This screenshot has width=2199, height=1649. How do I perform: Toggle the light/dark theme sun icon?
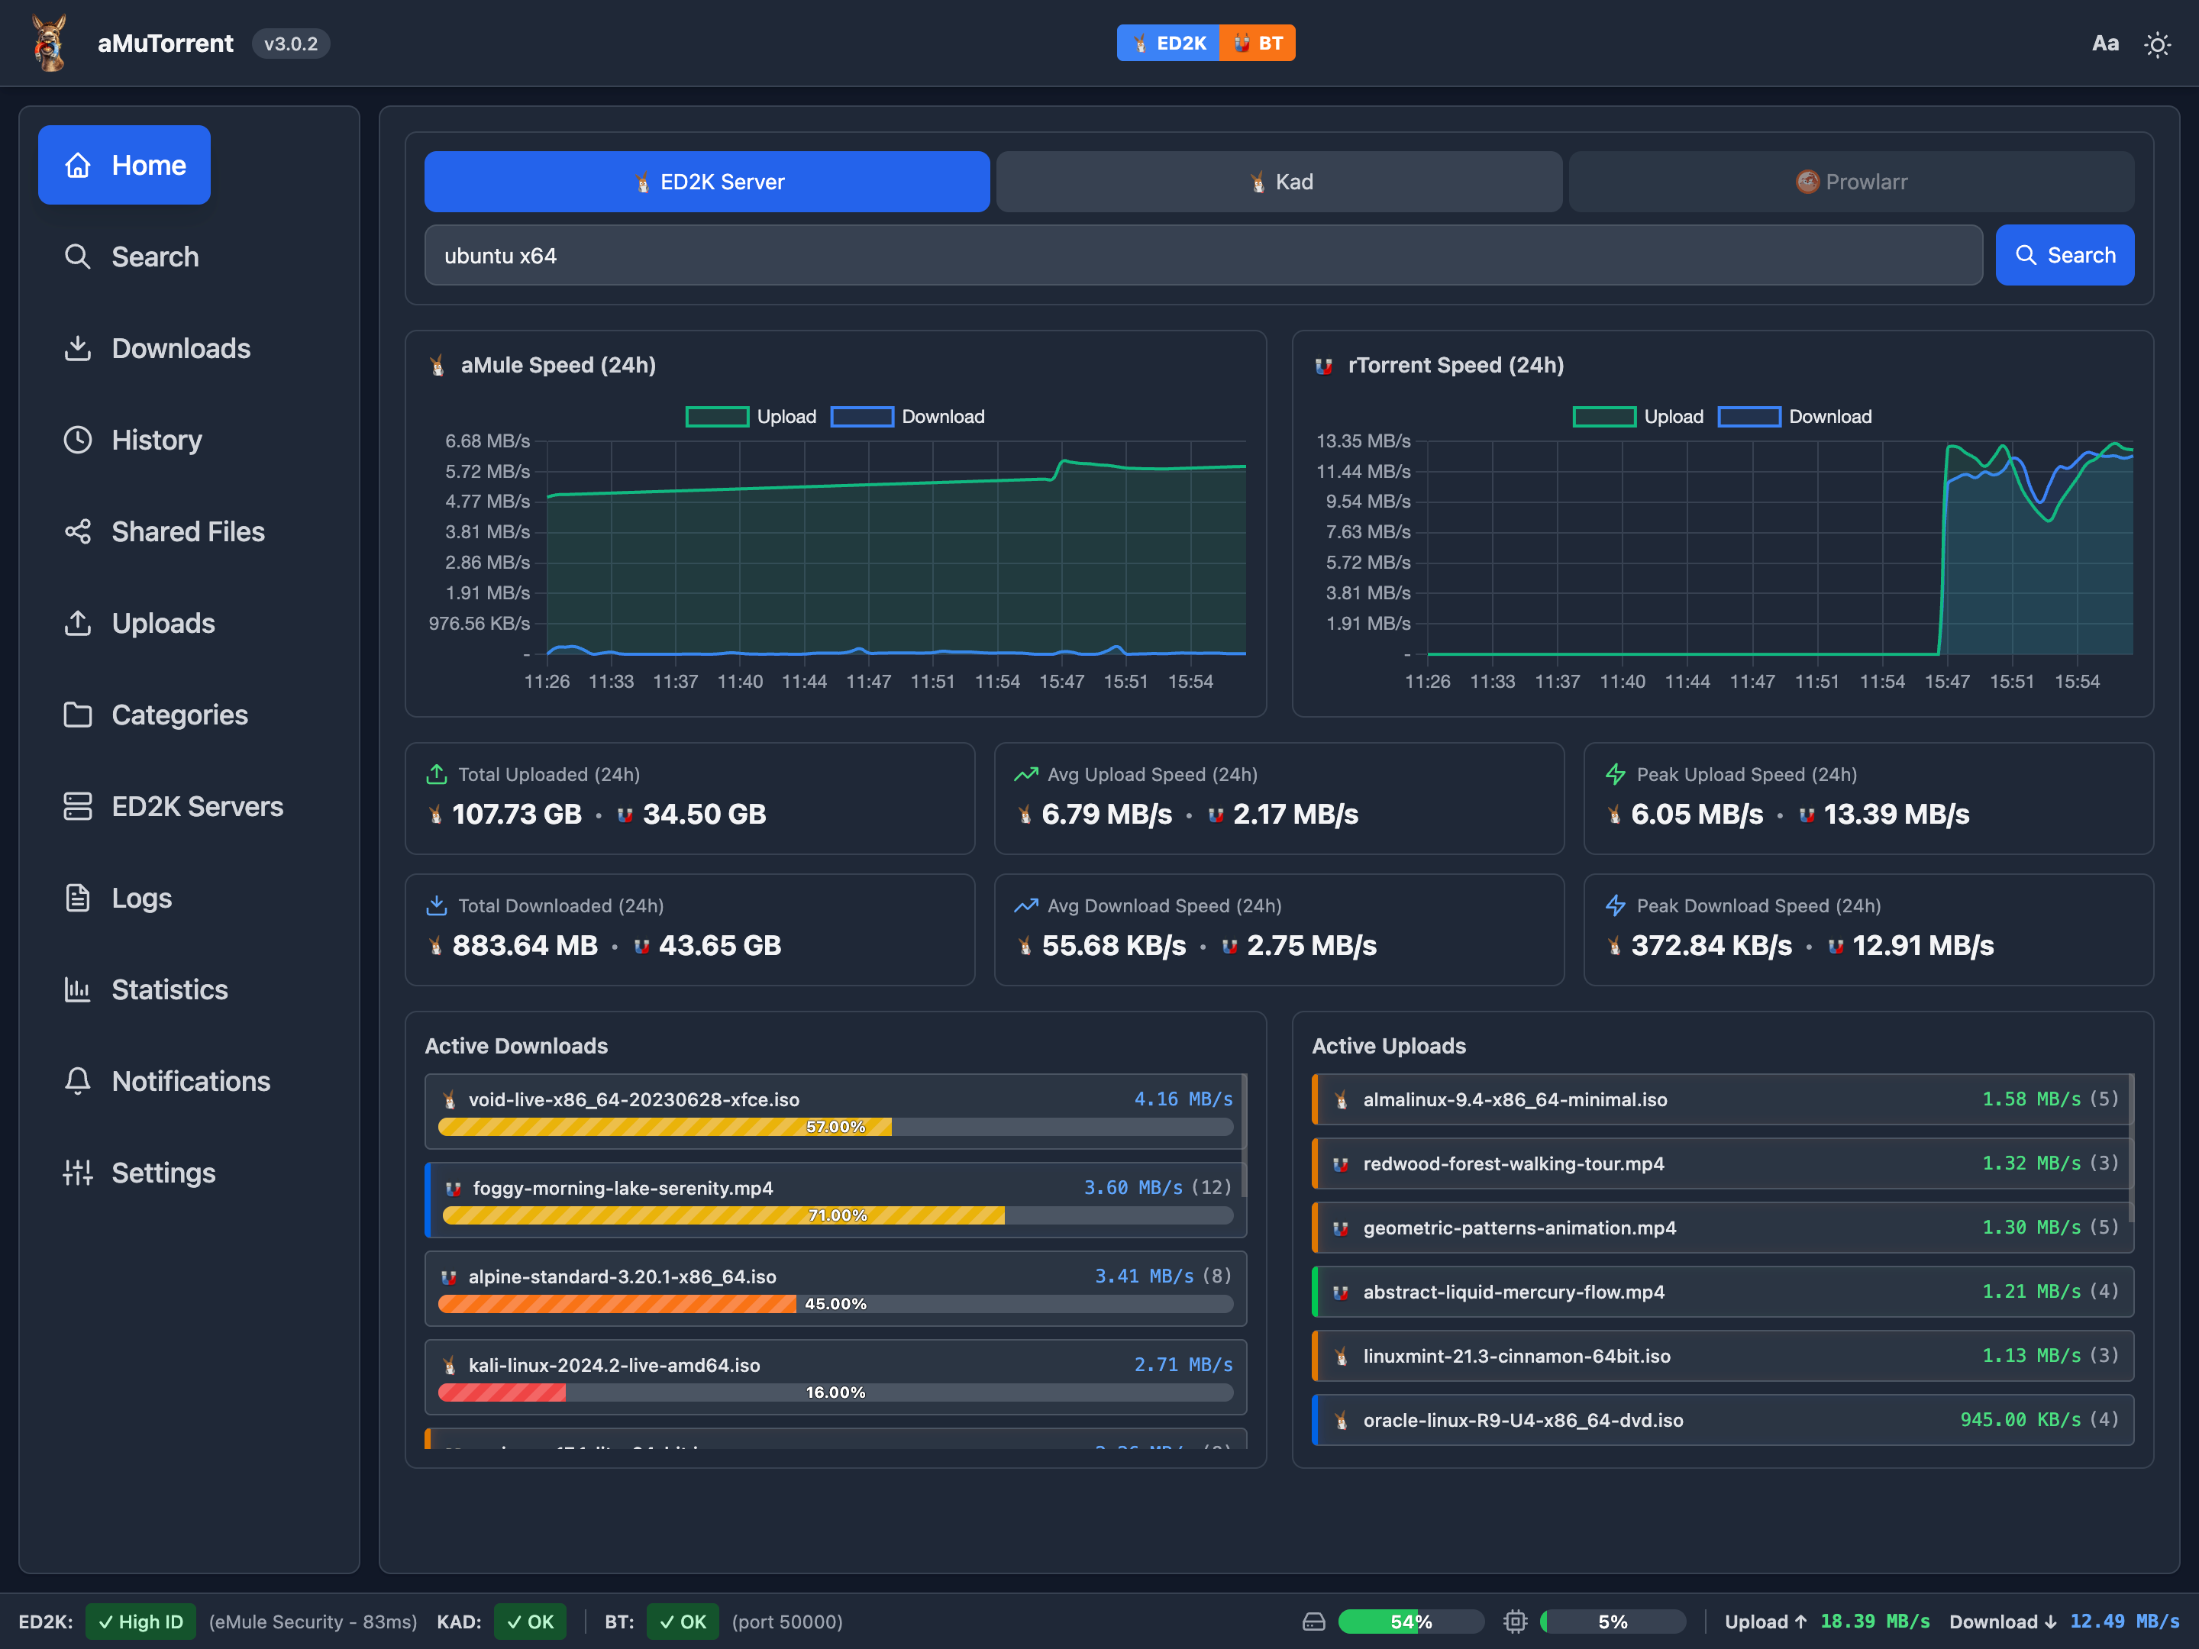tap(2156, 44)
